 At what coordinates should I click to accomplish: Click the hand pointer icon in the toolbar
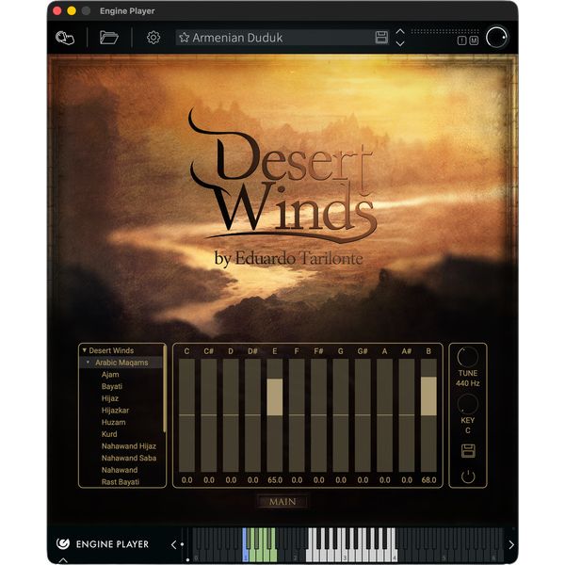(x=65, y=38)
